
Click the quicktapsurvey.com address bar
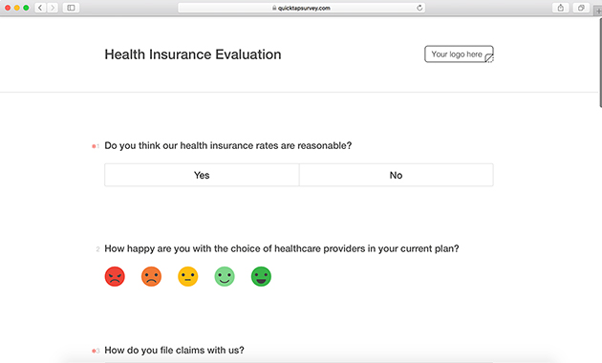(x=301, y=8)
